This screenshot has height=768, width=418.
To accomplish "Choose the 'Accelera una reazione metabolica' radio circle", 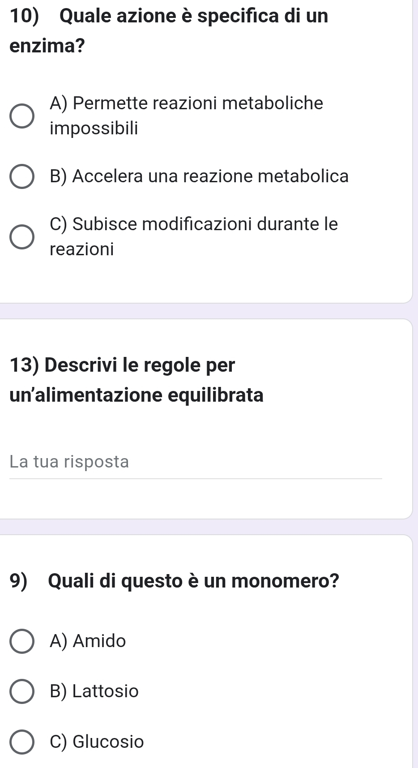I will click(21, 176).
